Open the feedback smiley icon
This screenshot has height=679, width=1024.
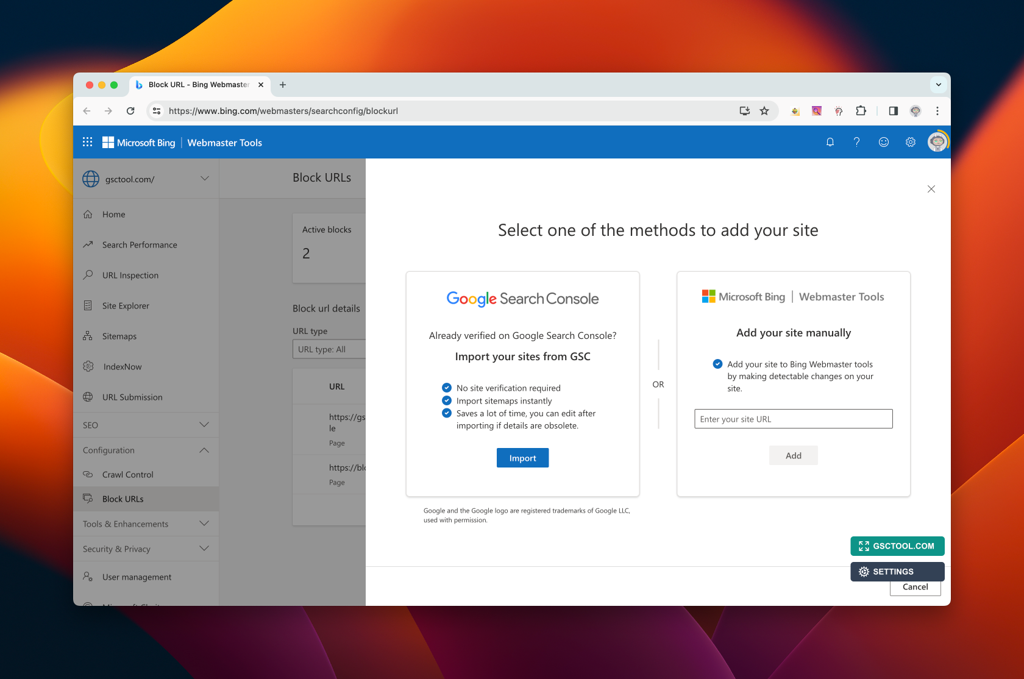point(883,142)
